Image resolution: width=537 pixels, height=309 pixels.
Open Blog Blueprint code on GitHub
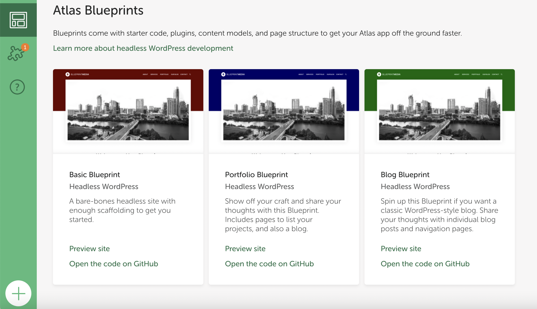click(425, 264)
